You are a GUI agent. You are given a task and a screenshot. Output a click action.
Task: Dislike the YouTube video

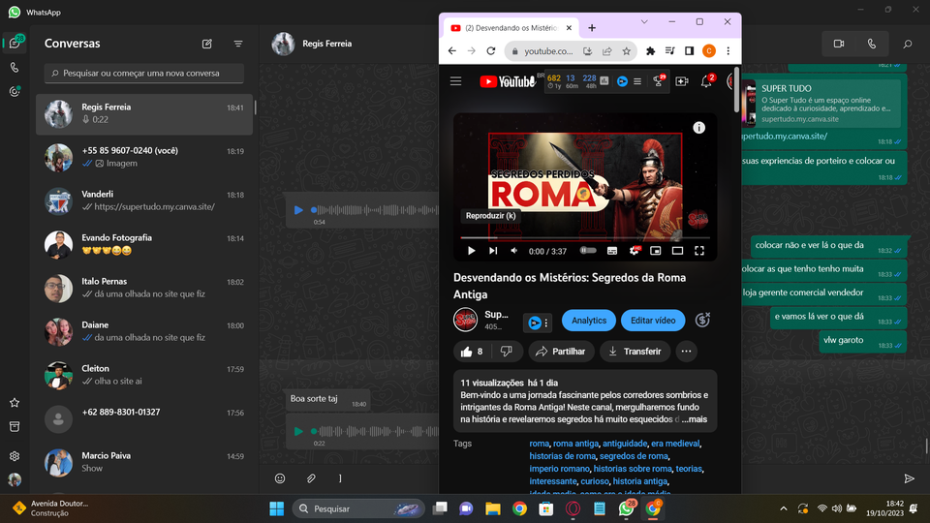[506, 352]
